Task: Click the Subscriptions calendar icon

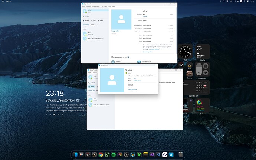Action: [139, 62]
